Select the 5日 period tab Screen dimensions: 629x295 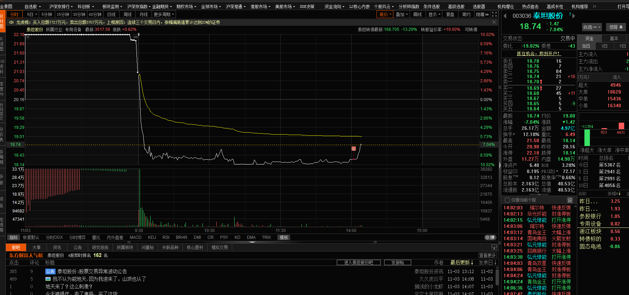[x=30, y=14]
